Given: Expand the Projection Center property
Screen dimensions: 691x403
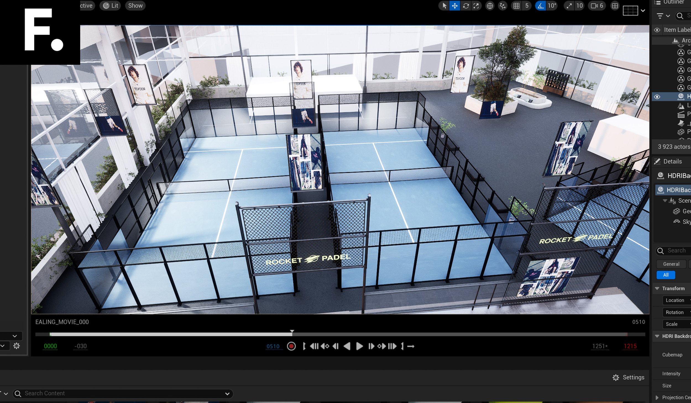Looking at the screenshot, I should click(x=657, y=397).
